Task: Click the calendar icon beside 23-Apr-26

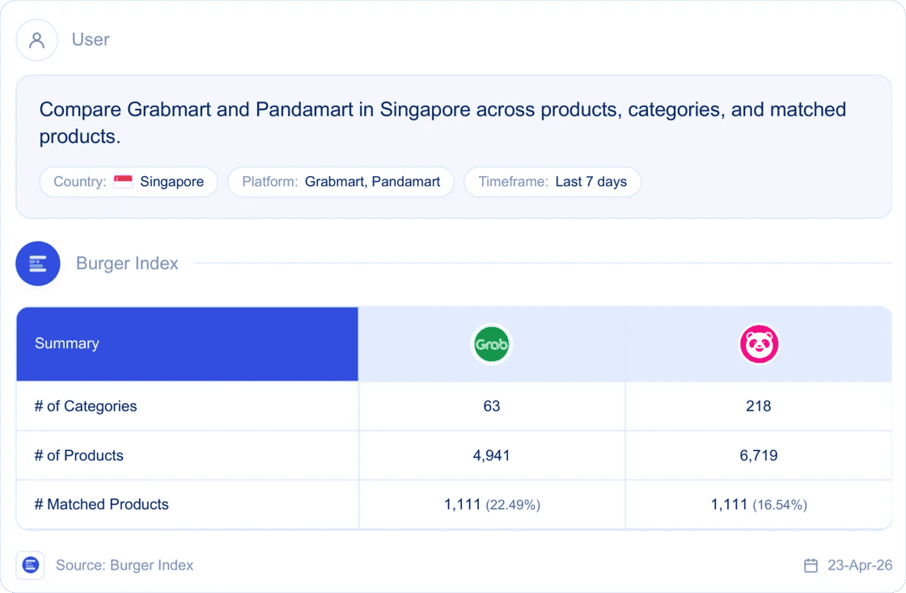Action: pyautogui.click(x=811, y=566)
